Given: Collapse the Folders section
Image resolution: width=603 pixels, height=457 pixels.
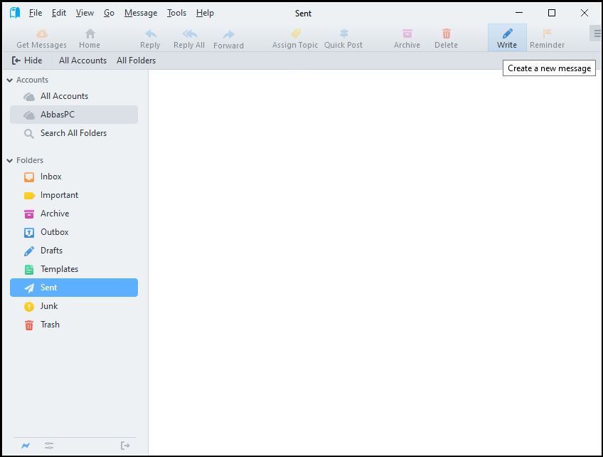Looking at the screenshot, I should (x=10, y=161).
